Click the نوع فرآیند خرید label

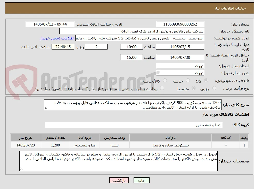pyautogui.click(x=236, y=88)
